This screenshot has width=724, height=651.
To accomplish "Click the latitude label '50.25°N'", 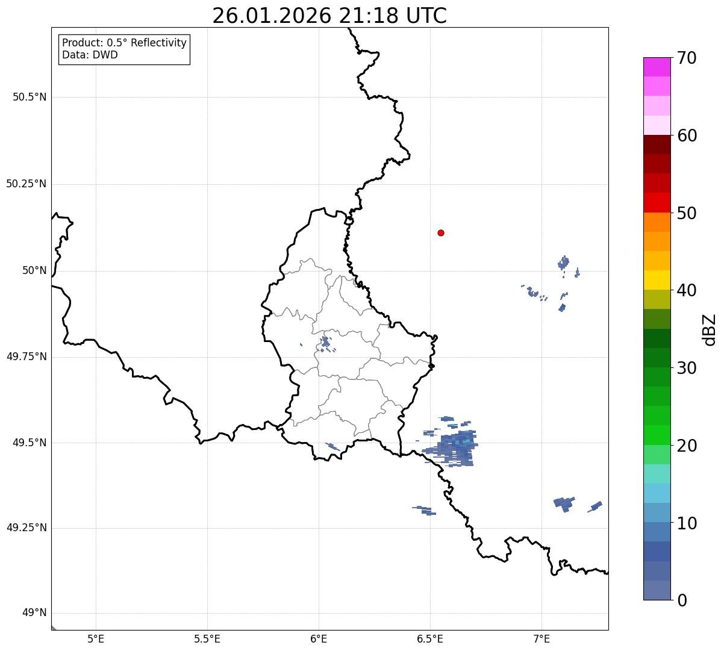I will point(27,184).
